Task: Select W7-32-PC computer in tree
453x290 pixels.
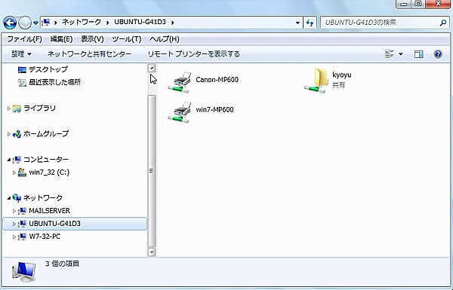Action: point(45,237)
